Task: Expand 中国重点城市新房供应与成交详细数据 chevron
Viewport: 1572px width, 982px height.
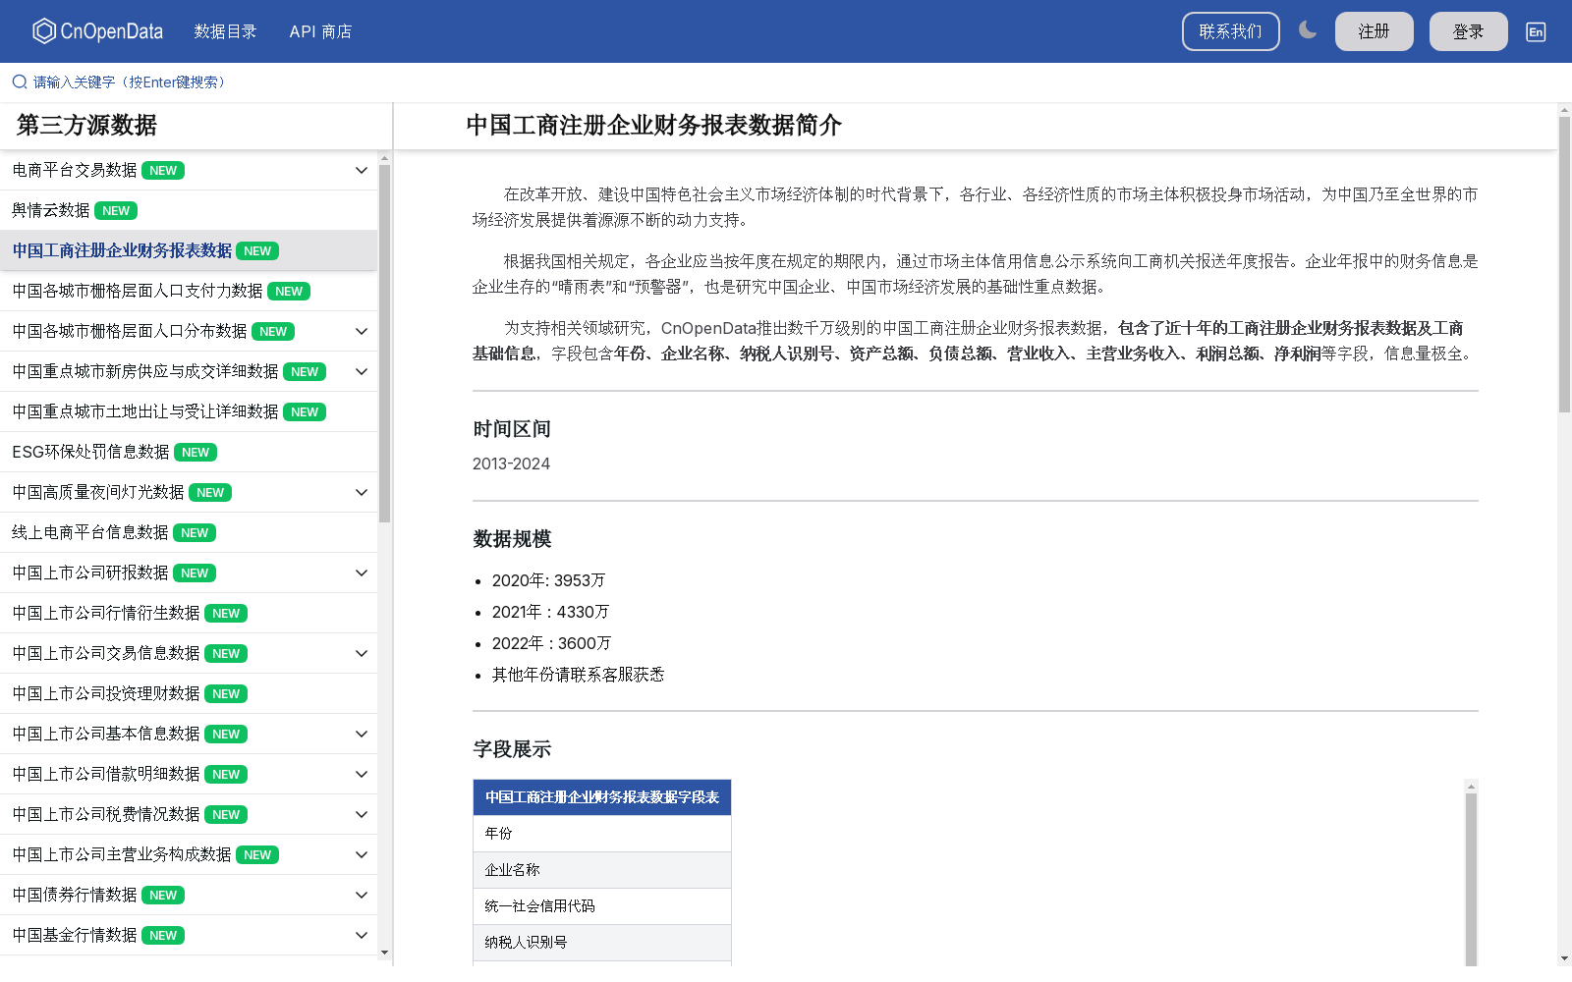Action: point(362,371)
